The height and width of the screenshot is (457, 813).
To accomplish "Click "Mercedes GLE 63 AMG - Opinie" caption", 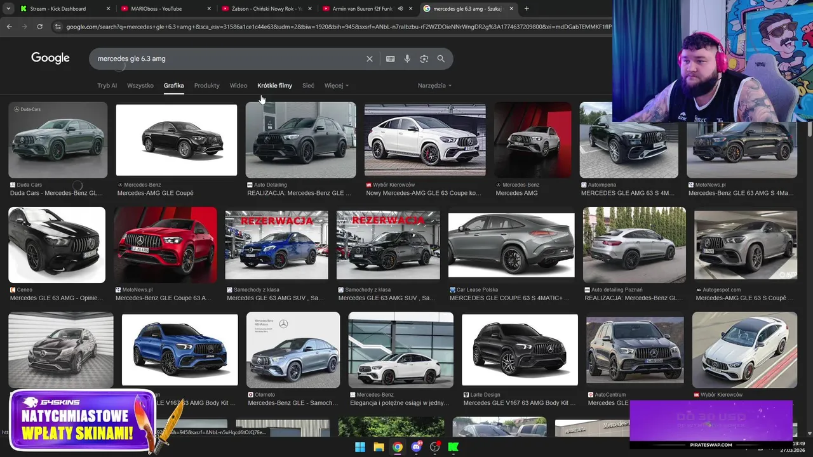I will click(57, 298).
